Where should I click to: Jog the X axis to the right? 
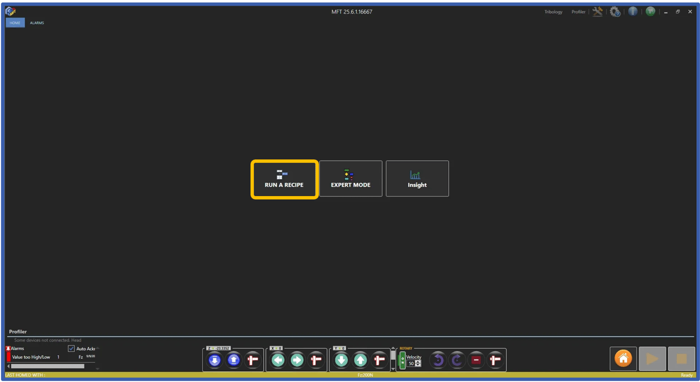[x=297, y=359]
